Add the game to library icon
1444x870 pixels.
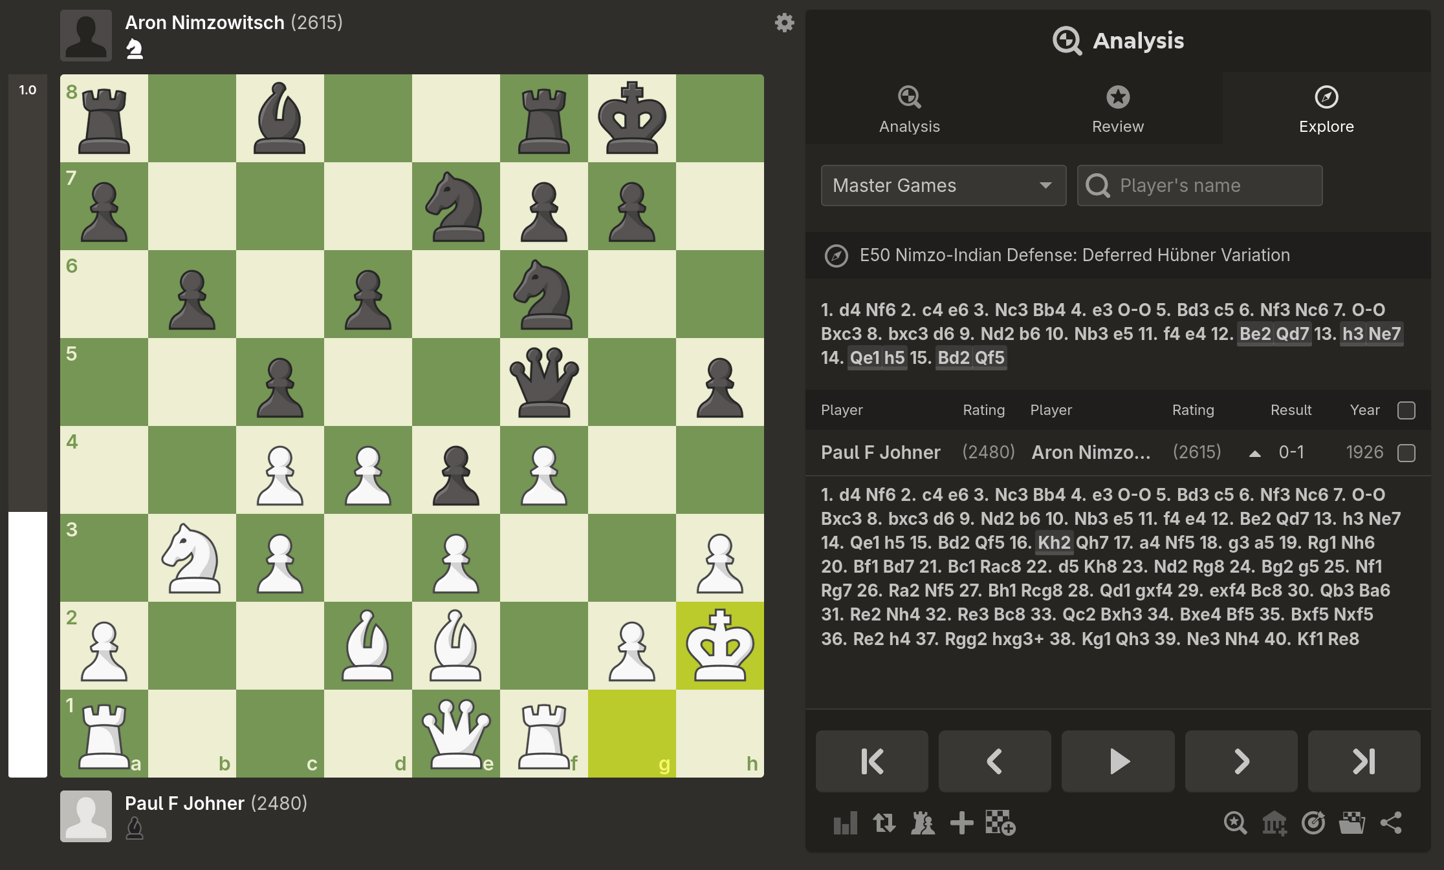click(1274, 823)
